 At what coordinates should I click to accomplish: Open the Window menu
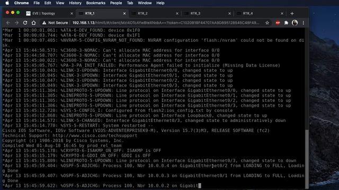coord(145,3)
